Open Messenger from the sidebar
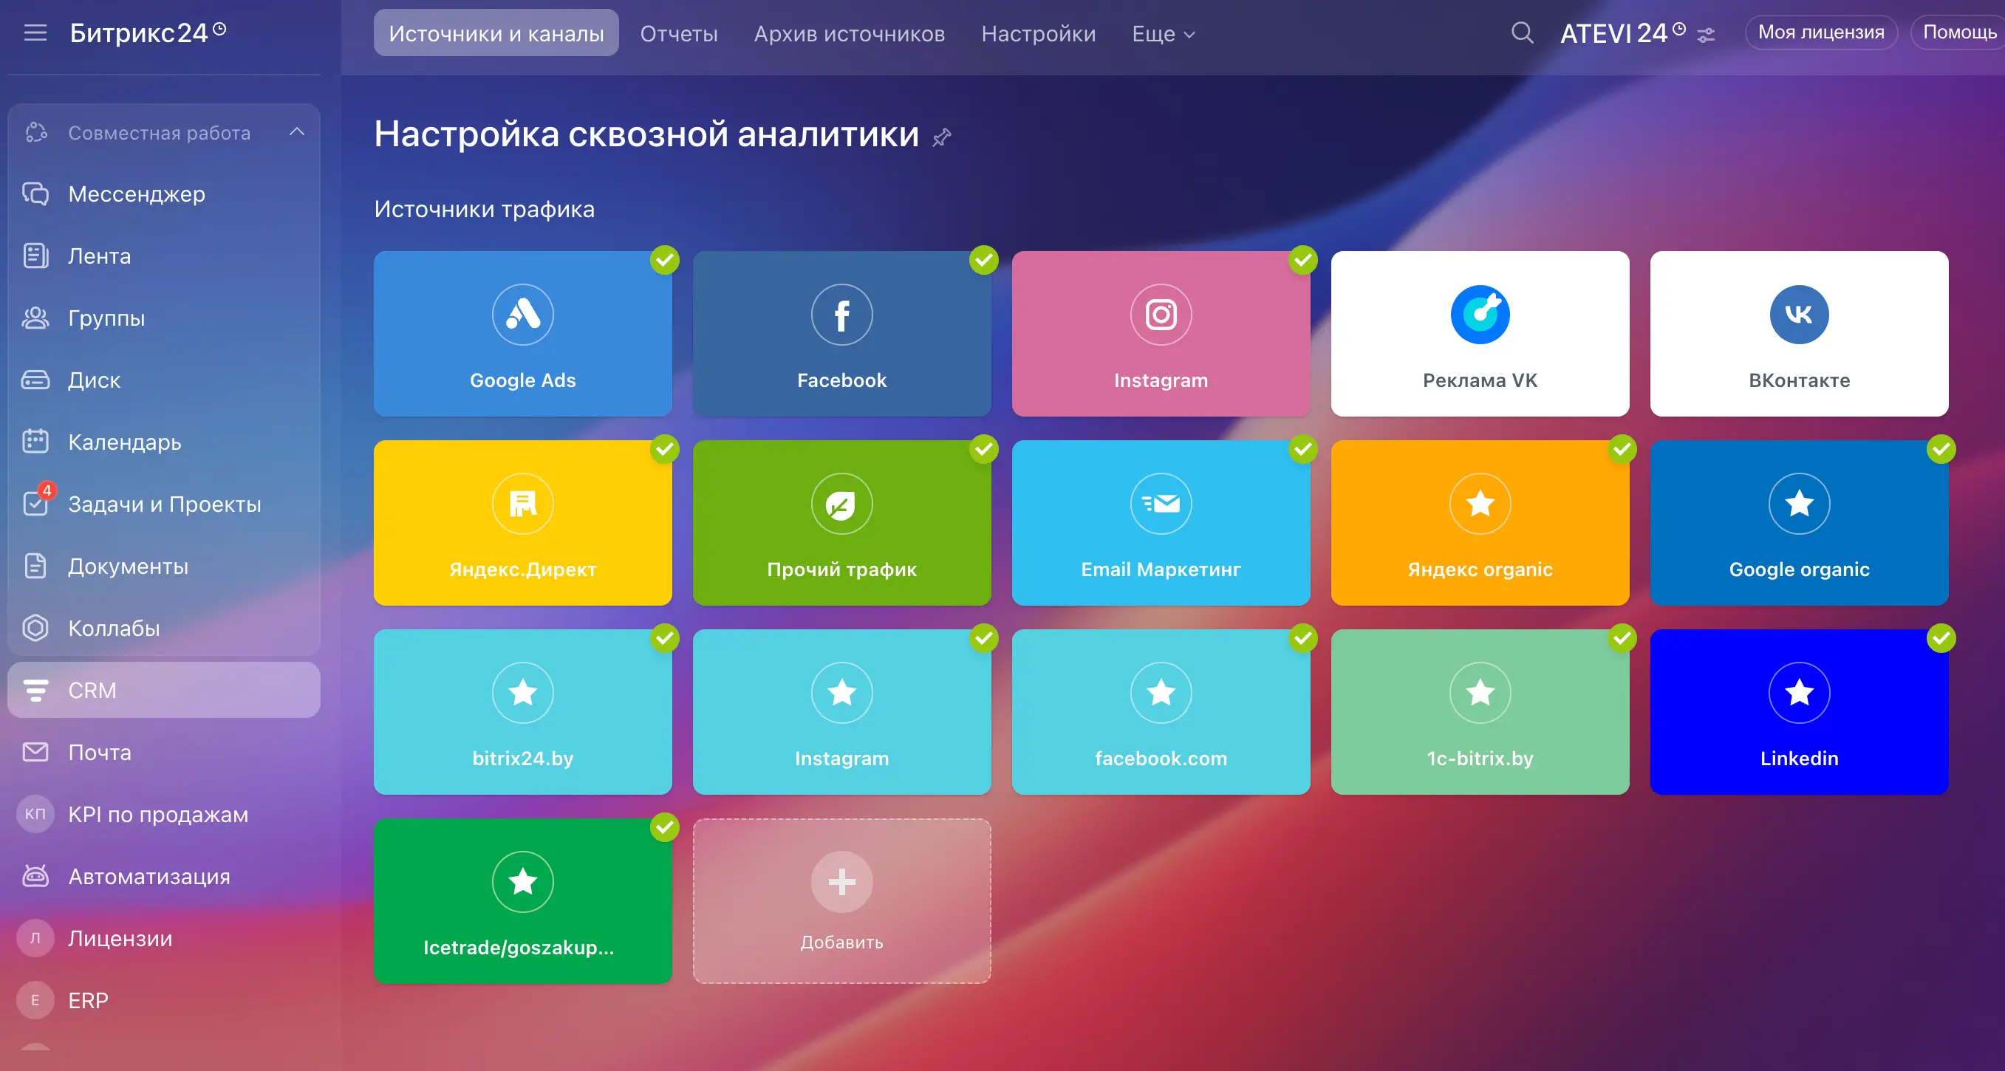 click(x=136, y=194)
